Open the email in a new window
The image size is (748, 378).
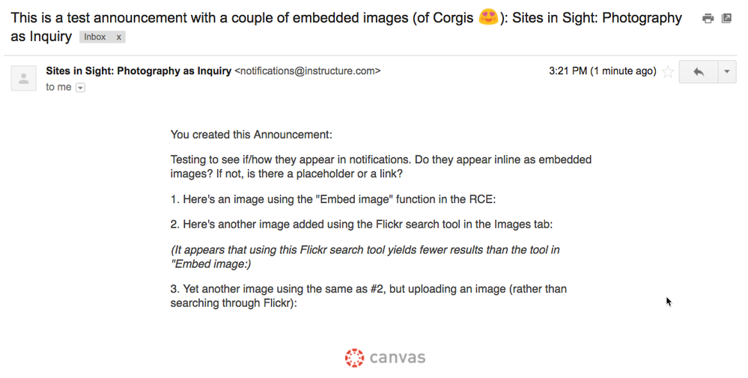click(x=726, y=19)
